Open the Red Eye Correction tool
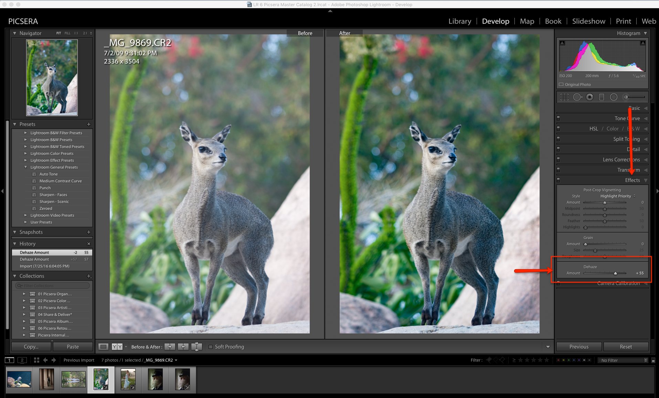Screen dimensions: 659x398 coord(590,97)
